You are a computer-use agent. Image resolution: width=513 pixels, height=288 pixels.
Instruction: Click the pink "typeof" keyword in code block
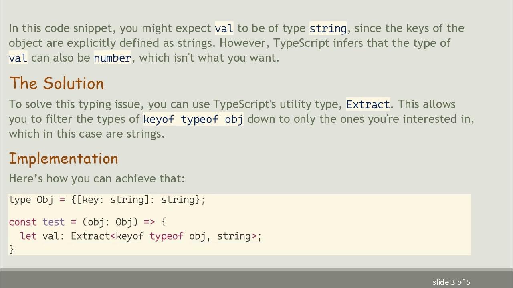tap(166, 236)
